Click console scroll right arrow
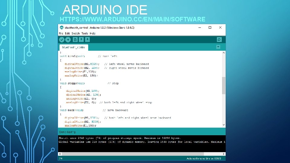The width and height of the screenshot is (290, 163). tap(224, 154)
